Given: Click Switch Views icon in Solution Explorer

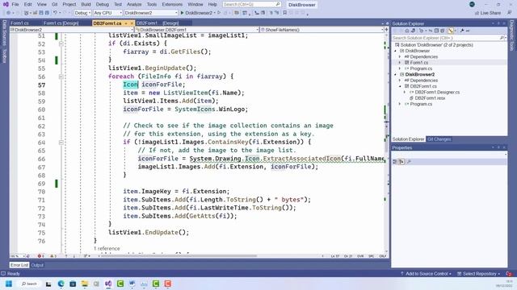Looking at the screenshot, I should point(413,31).
